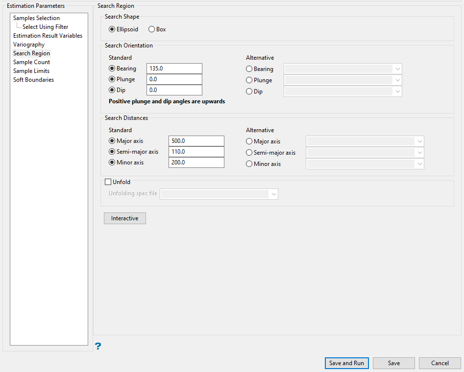Click the Save button
The height and width of the screenshot is (372, 464).
(394, 363)
